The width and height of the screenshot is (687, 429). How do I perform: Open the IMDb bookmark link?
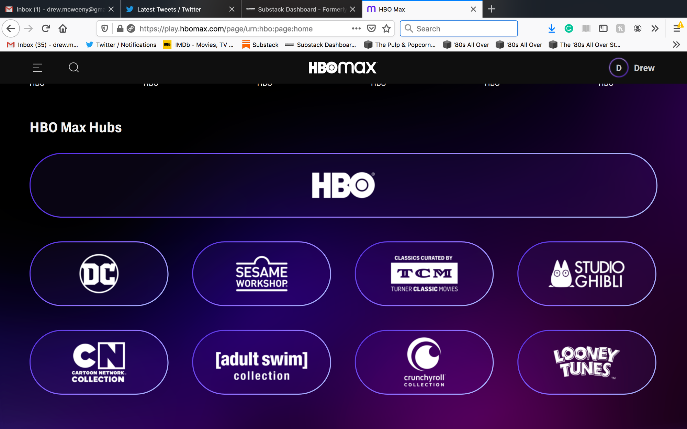click(199, 45)
